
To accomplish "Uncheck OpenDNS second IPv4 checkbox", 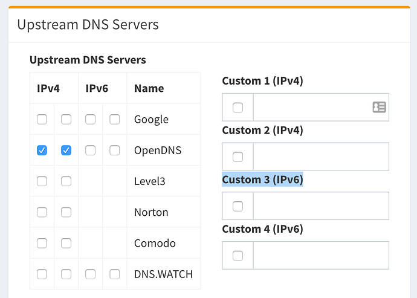I will pyautogui.click(x=66, y=151).
